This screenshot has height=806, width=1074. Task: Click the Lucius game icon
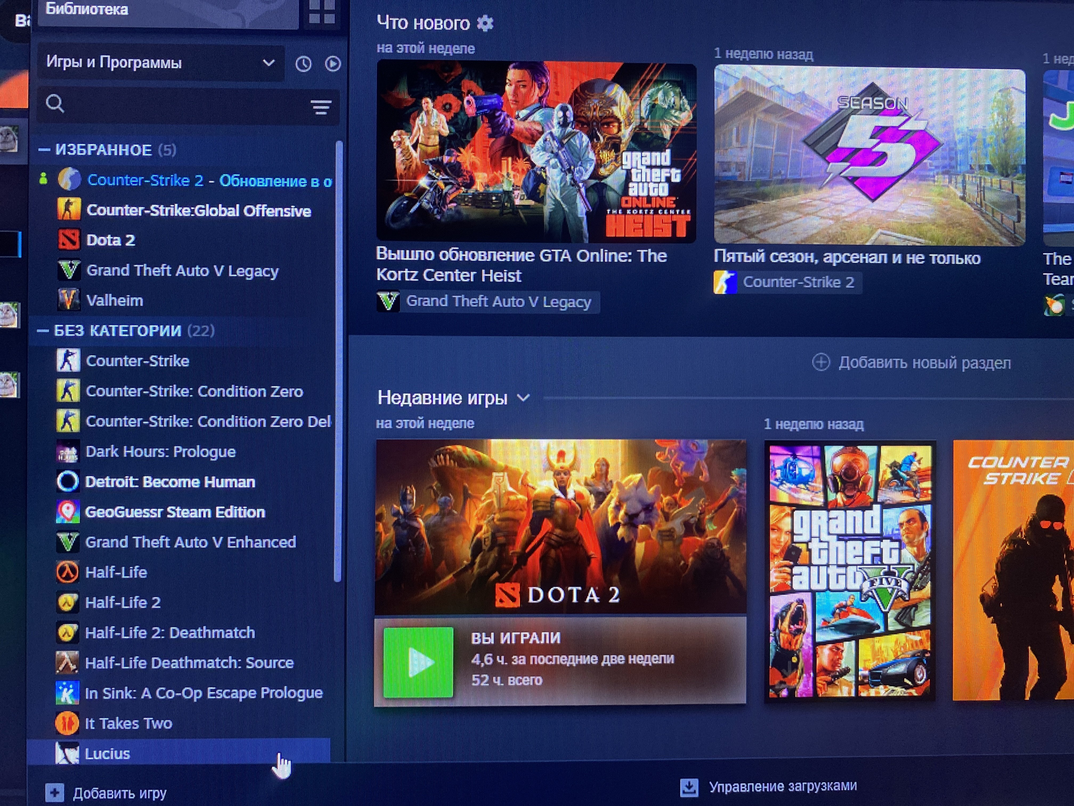(67, 753)
